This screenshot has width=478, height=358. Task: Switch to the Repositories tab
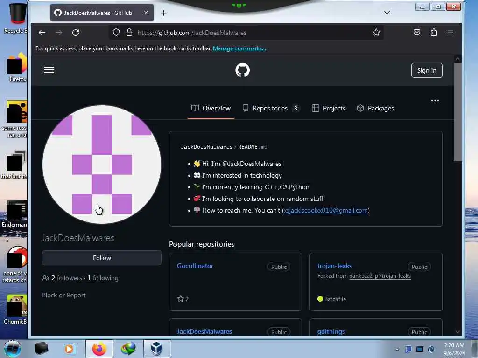tap(271, 108)
